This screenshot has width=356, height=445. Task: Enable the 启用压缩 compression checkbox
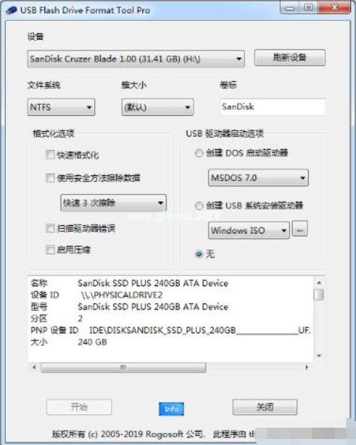point(50,250)
